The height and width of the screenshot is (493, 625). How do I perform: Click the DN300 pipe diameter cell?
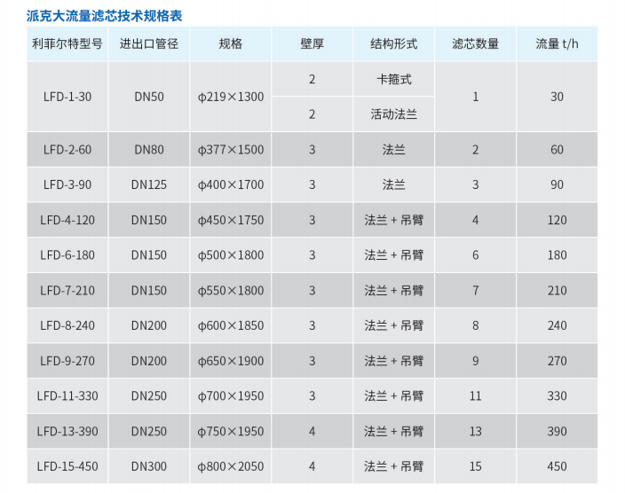click(x=148, y=466)
